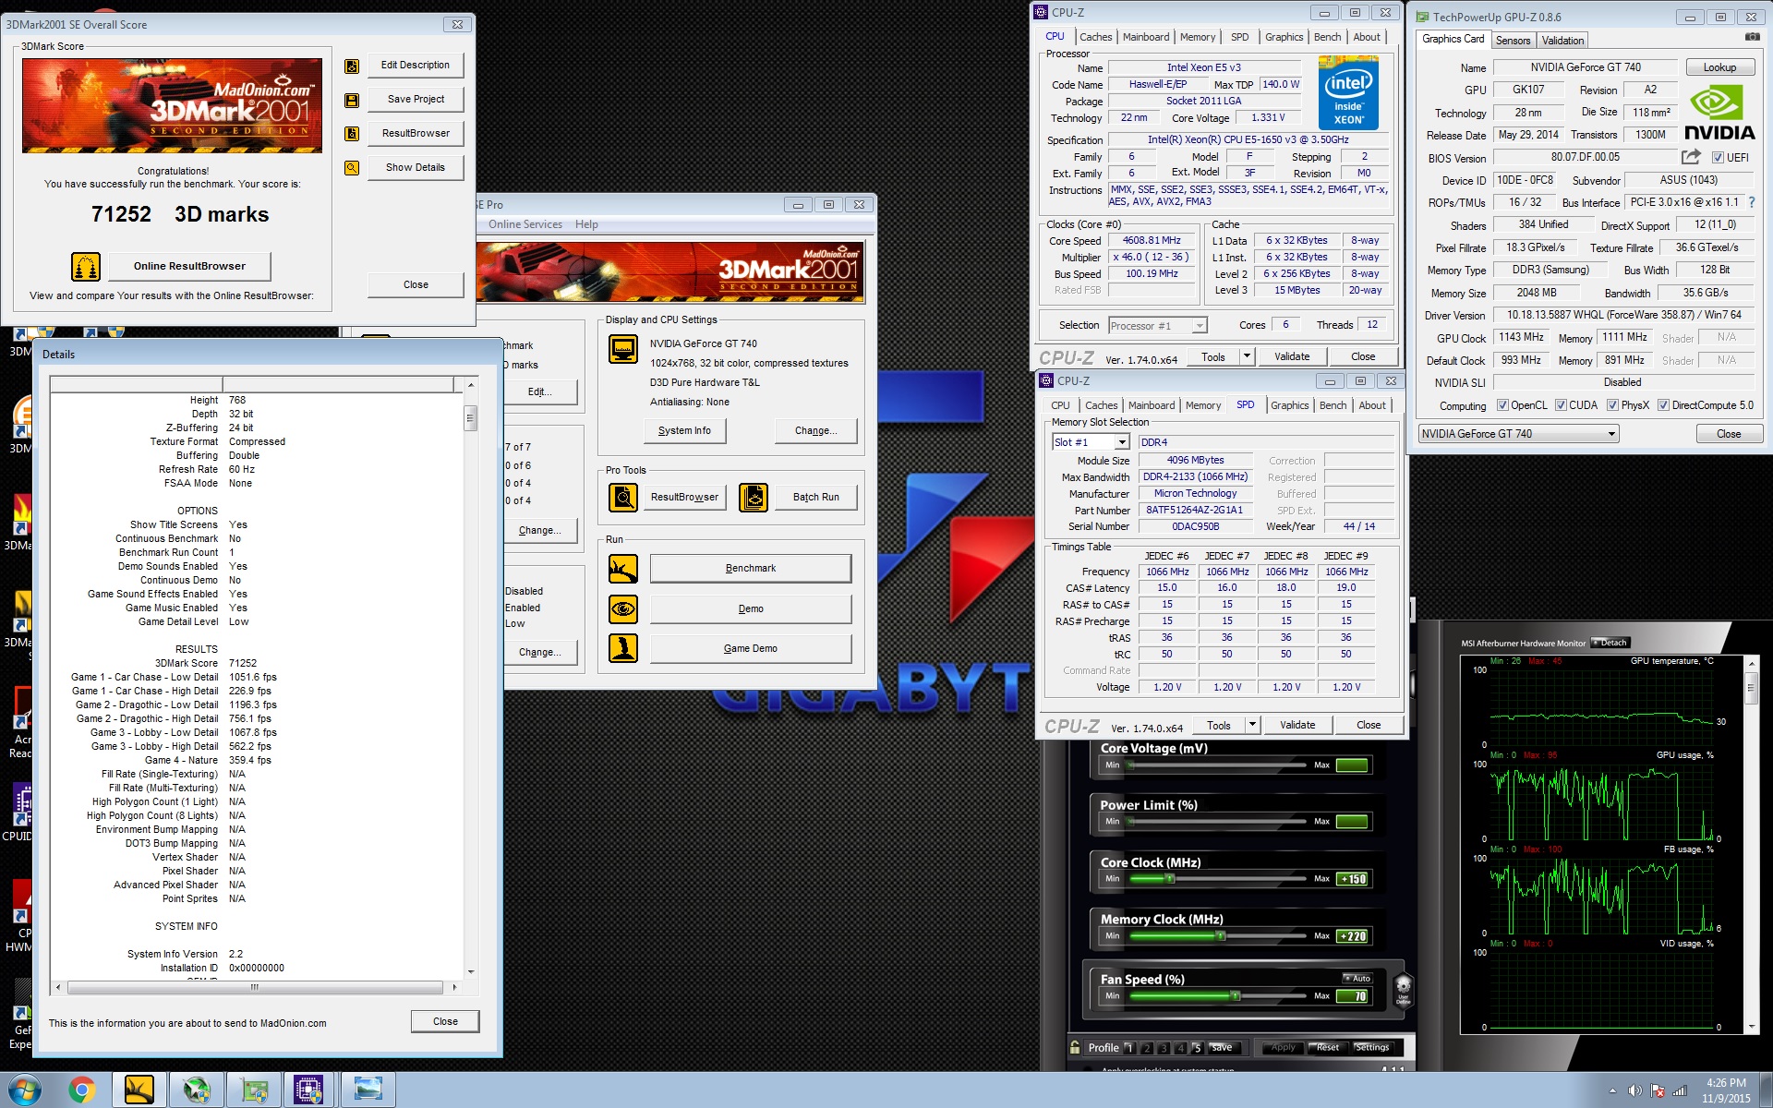Image resolution: width=1773 pixels, height=1108 pixels.
Task: Click Afterburner monitor scroll-down arrow
Action: click(x=1751, y=1026)
